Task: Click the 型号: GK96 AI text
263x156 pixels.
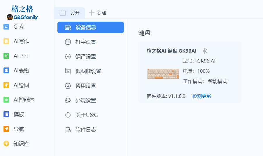Action: click(x=199, y=61)
